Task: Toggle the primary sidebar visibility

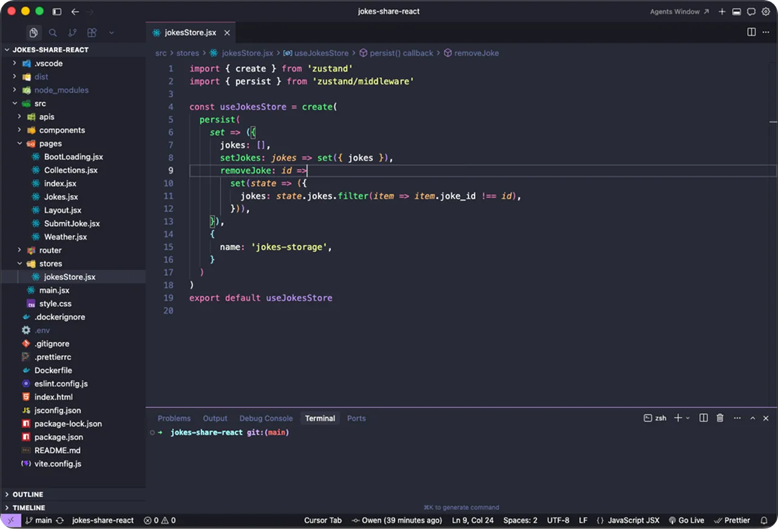Action: (x=56, y=12)
